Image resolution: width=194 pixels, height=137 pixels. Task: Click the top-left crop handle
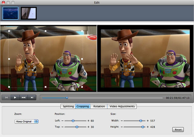coord(9,31)
